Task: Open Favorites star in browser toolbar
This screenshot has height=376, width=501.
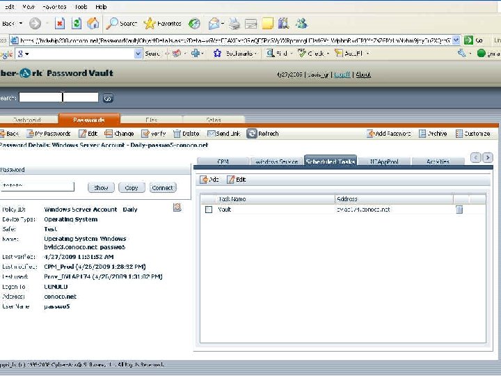Action: point(149,24)
